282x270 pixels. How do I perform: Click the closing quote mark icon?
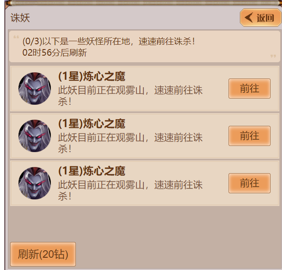pos(273,56)
